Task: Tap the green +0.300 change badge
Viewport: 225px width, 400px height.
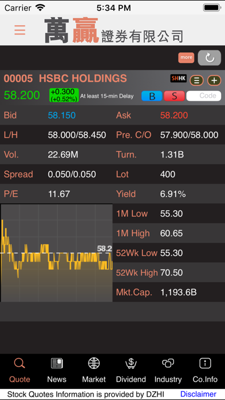Action: 64,95
